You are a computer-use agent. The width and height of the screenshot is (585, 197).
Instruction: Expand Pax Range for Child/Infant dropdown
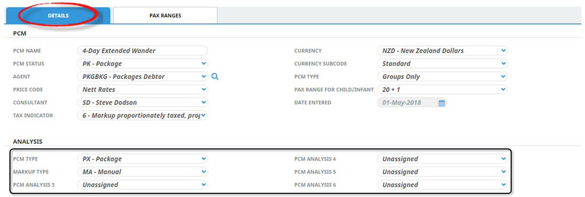(443, 89)
